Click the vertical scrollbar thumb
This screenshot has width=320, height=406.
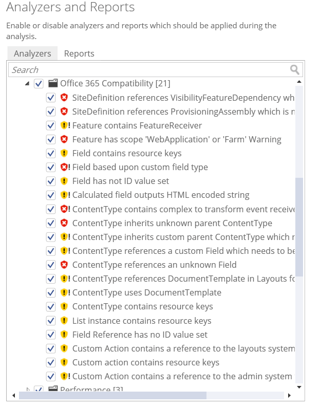click(299, 227)
